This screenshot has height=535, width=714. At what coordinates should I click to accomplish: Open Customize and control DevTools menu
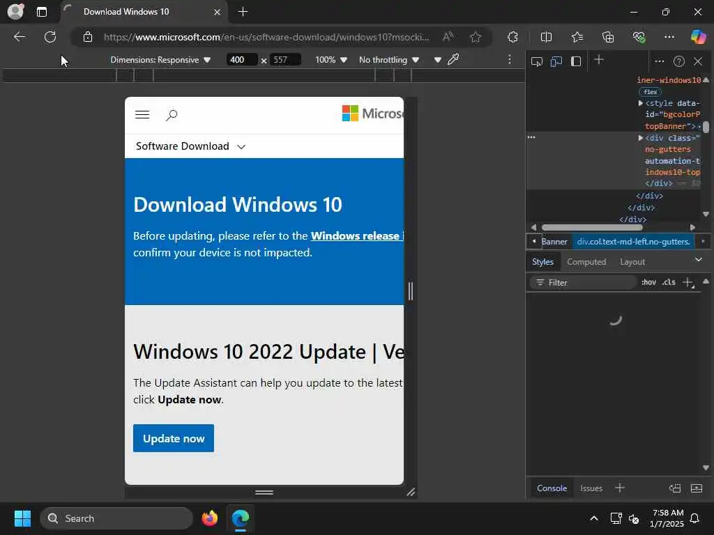[660, 61]
